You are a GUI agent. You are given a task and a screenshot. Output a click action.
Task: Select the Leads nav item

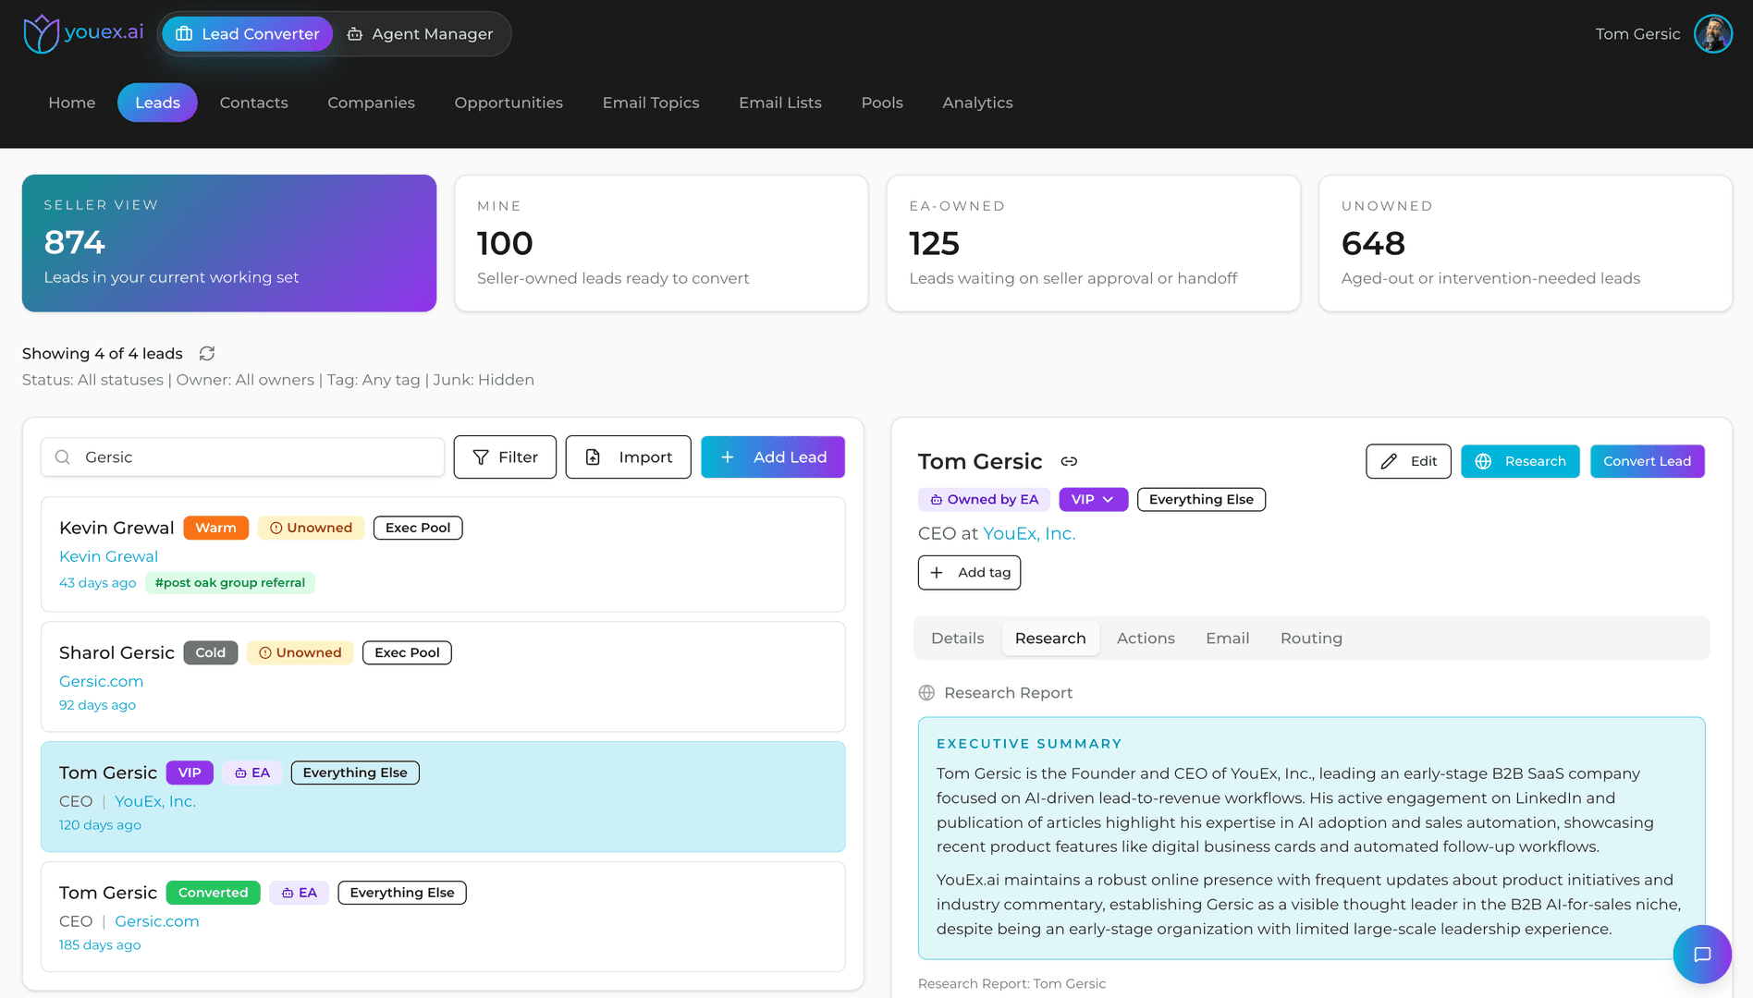pos(157,103)
